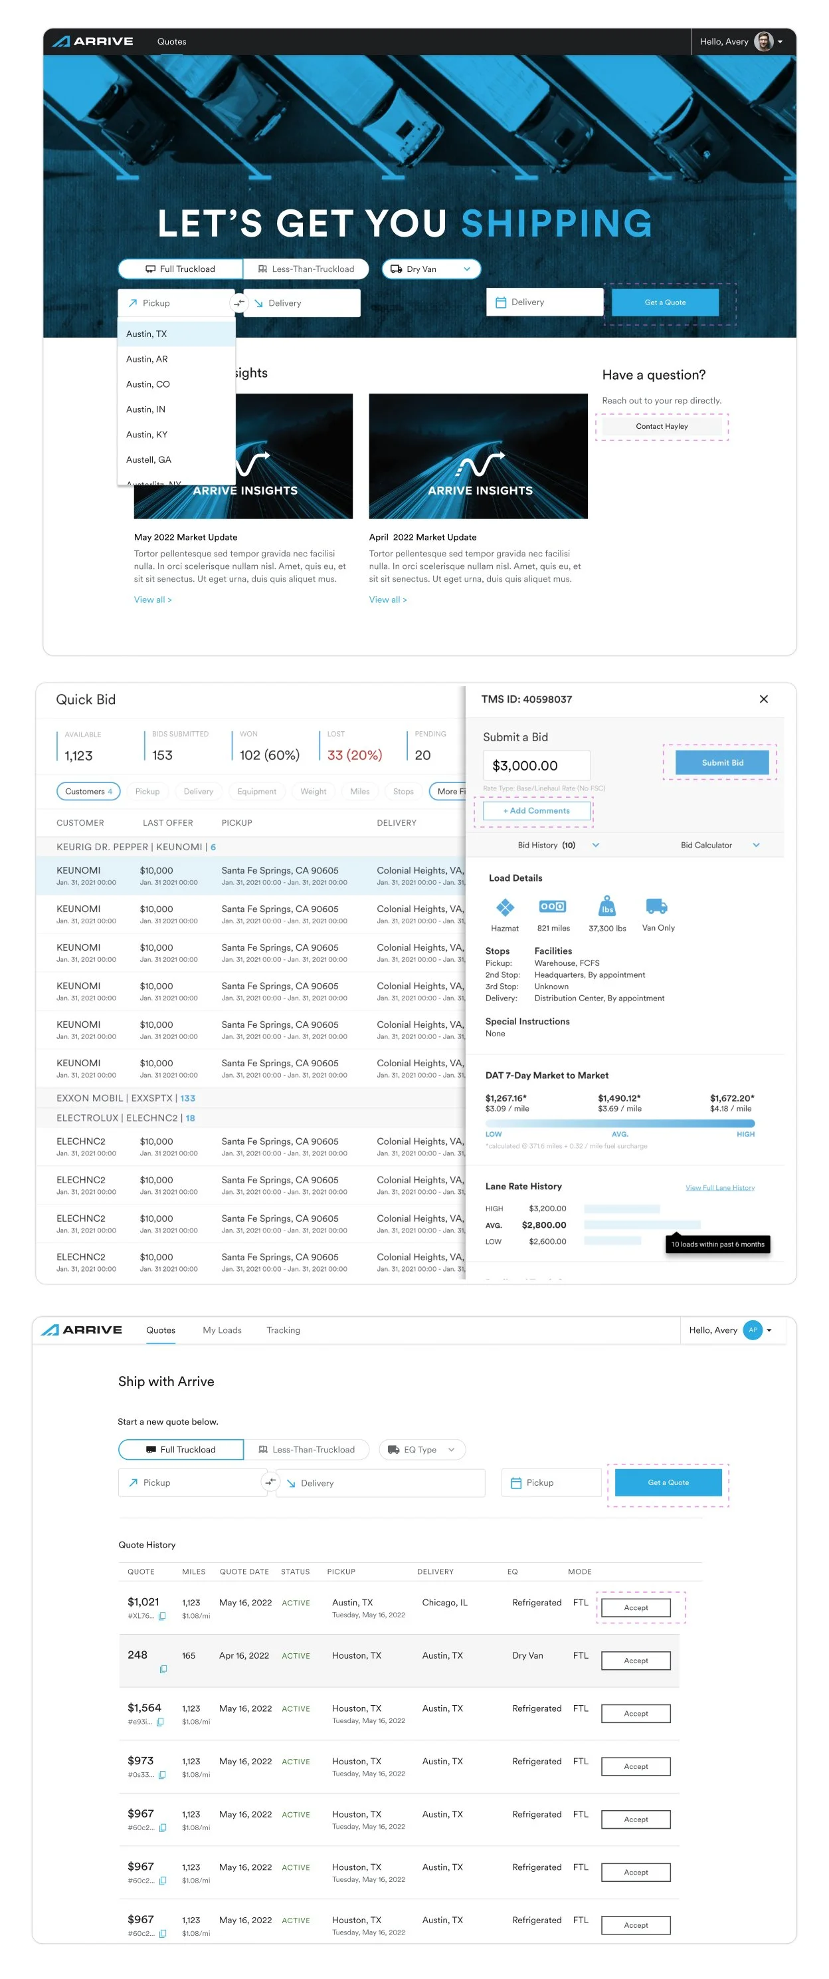The width and height of the screenshot is (829, 1979).
Task: Click the Submit Bid button
Action: (721, 762)
